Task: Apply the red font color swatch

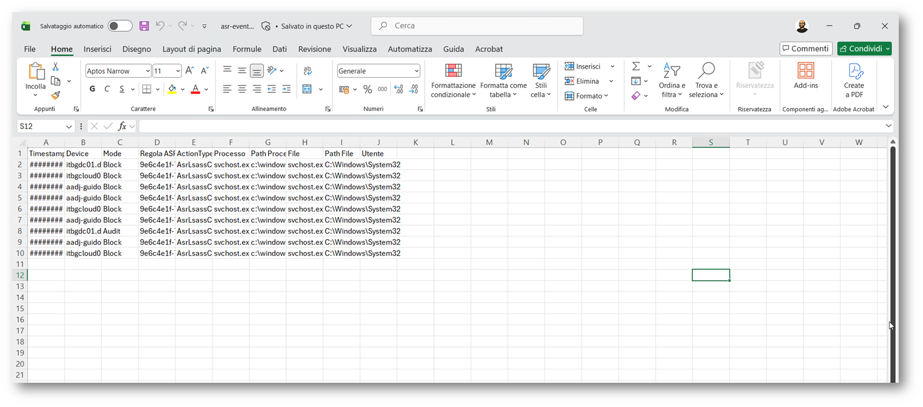Action: 196,89
